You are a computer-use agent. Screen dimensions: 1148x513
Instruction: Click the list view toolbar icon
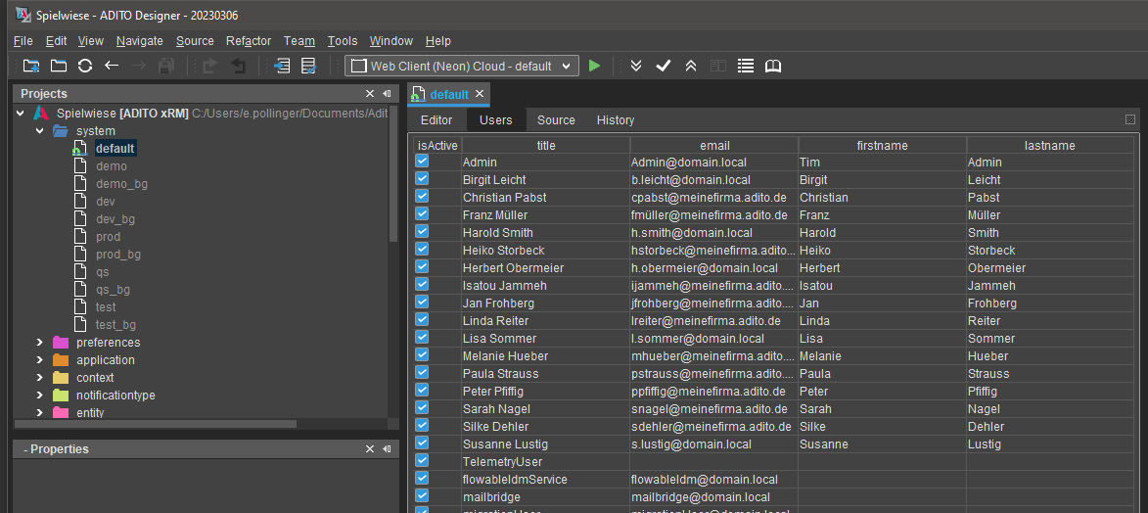point(746,66)
